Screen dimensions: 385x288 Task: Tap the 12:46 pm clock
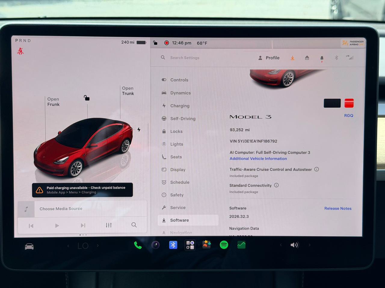(x=182, y=43)
